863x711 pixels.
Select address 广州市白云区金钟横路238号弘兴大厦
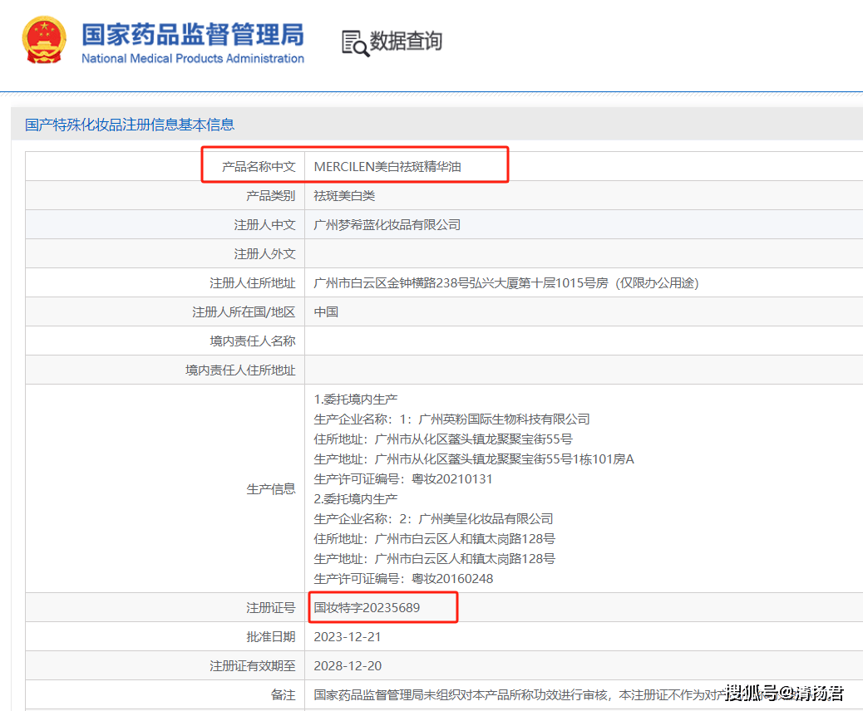[x=506, y=283]
